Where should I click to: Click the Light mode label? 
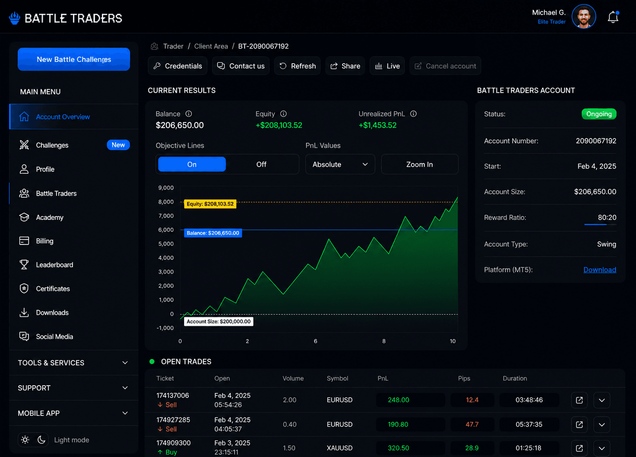(72, 440)
